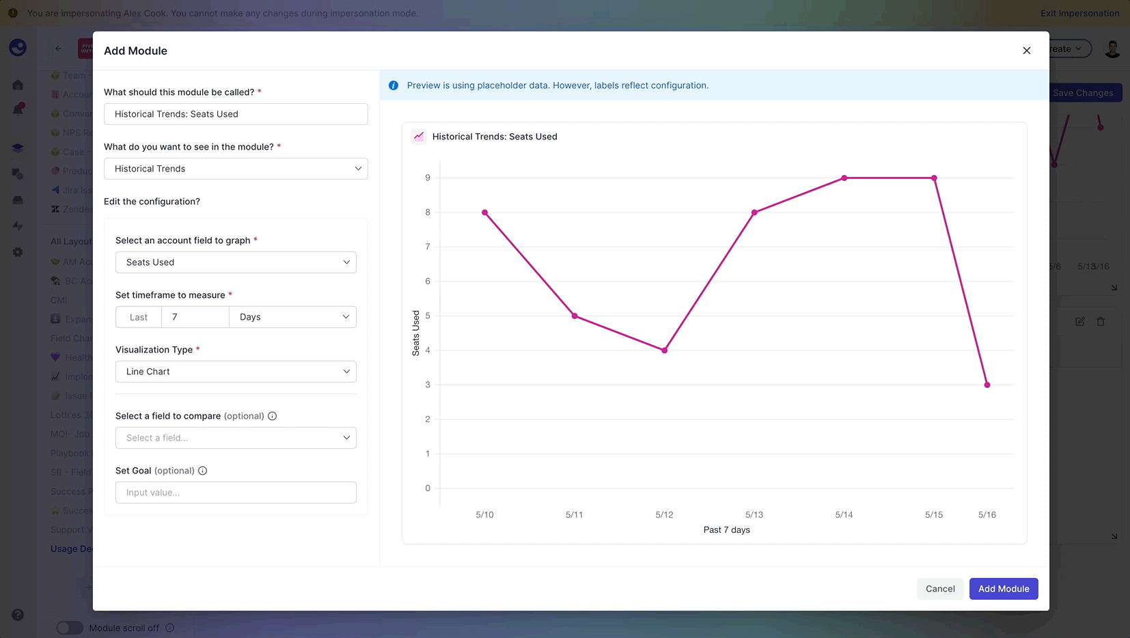The height and width of the screenshot is (638, 1130).
Task: Click the 5/10 data point on the chart
Action: (485, 212)
